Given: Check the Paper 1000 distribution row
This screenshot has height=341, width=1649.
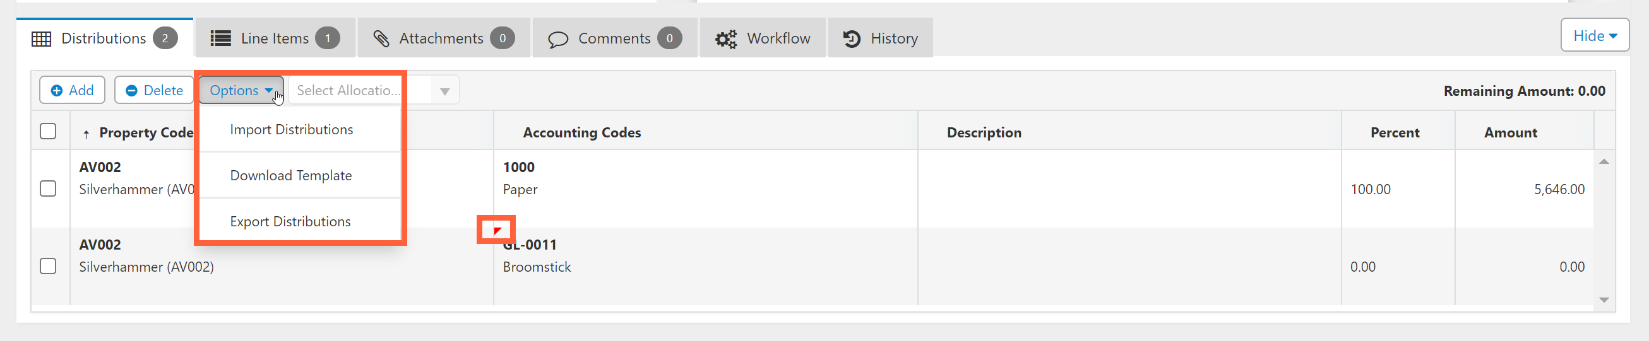Looking at the screenshot, I should pyautogui.click(x=48, y=189).
